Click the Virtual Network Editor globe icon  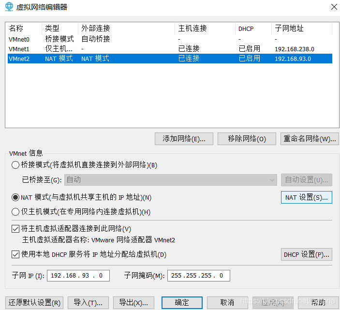tap(9, 7)
